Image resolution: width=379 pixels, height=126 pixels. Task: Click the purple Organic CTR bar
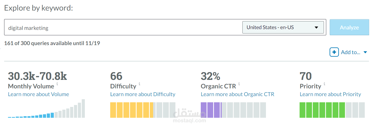pyautogui.click(x=211, y=110)
